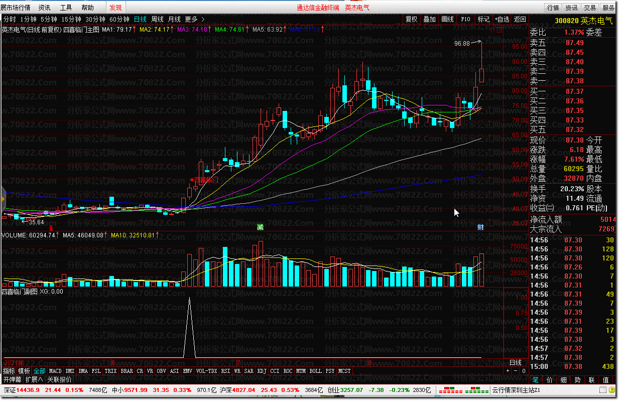Viewport: 620px width, 401px height.
Task: Select the 5分钟 period
Action: 49,20
